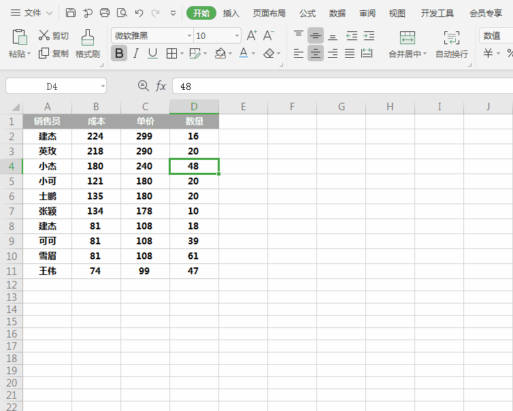This screenshot has height=411, width=513.
Task: Click the Redo arrow icon
Action: tap(155, 13)
